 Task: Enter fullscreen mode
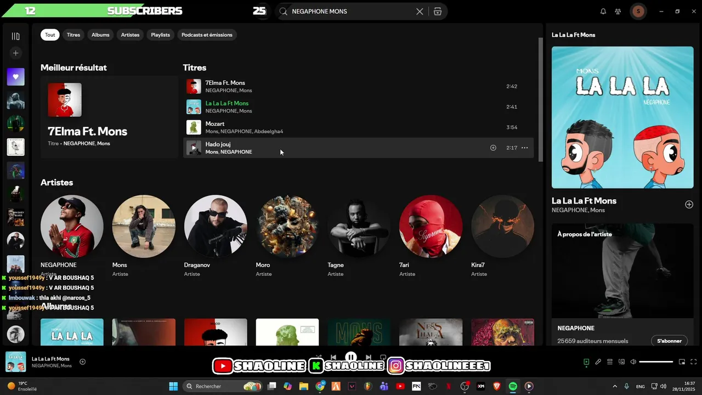pyautogui.click(x=694, y=362)
